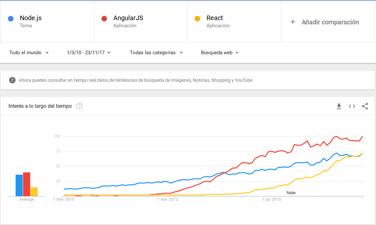
Task: Share the interest over time chart
Action: pyautogui.click(x=365, y=106)
